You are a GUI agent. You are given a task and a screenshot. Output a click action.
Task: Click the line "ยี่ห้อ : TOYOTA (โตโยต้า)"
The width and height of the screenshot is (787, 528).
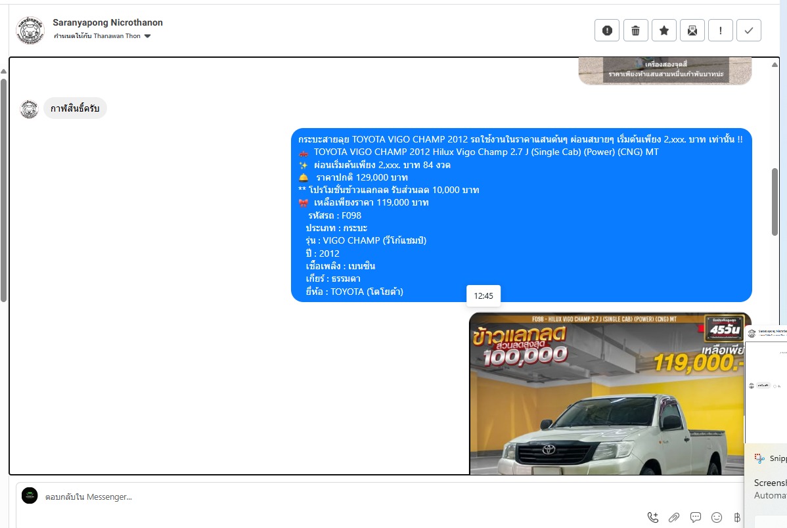(x=354, y=292)
